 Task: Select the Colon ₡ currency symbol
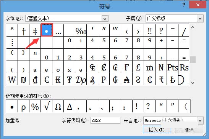[104, 67]
